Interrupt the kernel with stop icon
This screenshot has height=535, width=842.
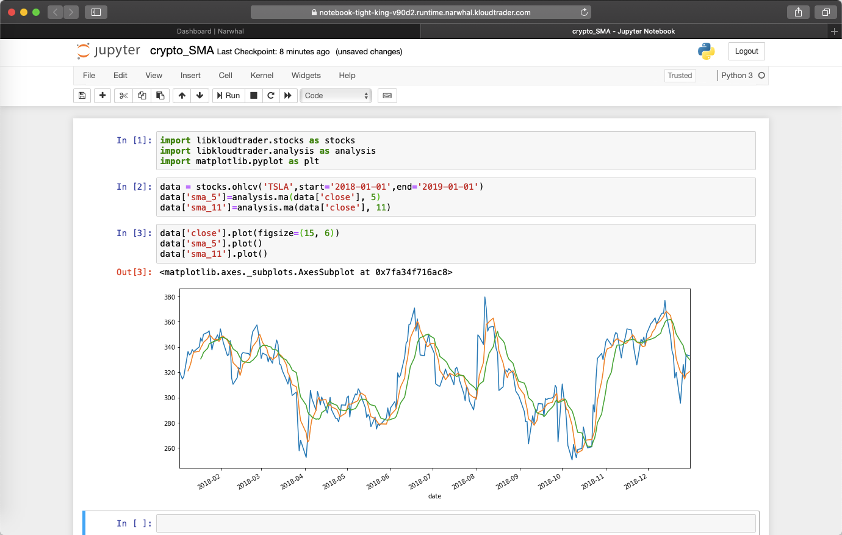[254, 96]
